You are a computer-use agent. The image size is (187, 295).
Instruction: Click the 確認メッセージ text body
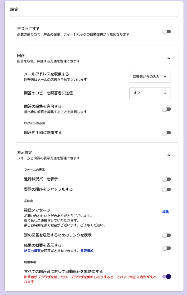(x=64, y=221)
